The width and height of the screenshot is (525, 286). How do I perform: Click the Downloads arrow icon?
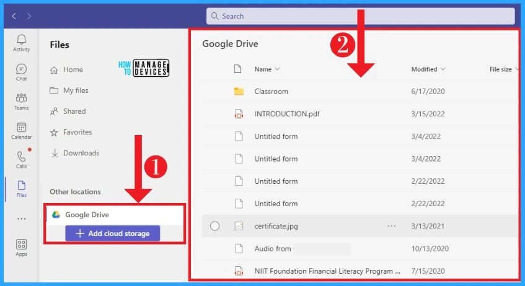pos(55,153)
